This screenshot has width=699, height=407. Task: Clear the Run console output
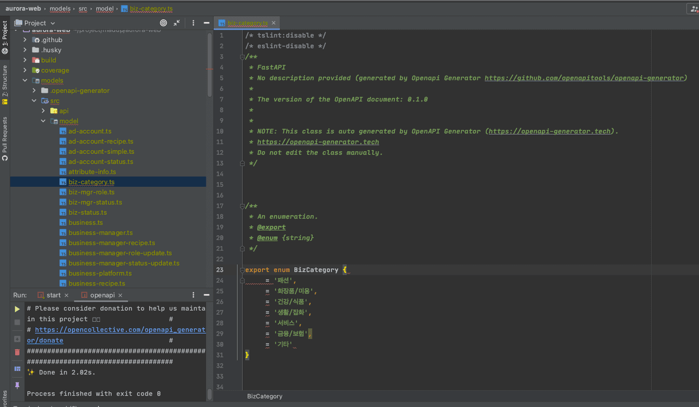[17, 352]
